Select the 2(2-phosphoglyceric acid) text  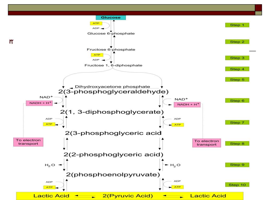click(113, 154)
